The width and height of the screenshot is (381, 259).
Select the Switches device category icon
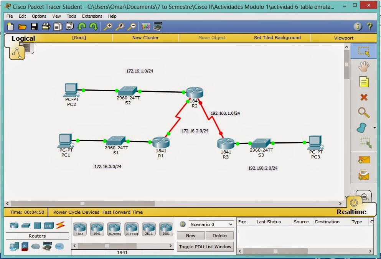26,226
